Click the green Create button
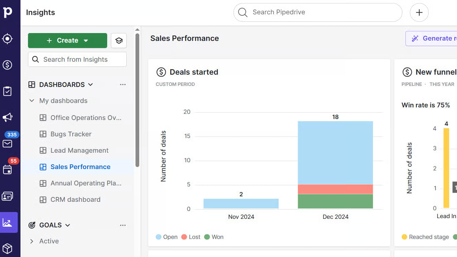Image resolution: width=457 pixels, height=257 pixels. (68, 41)
